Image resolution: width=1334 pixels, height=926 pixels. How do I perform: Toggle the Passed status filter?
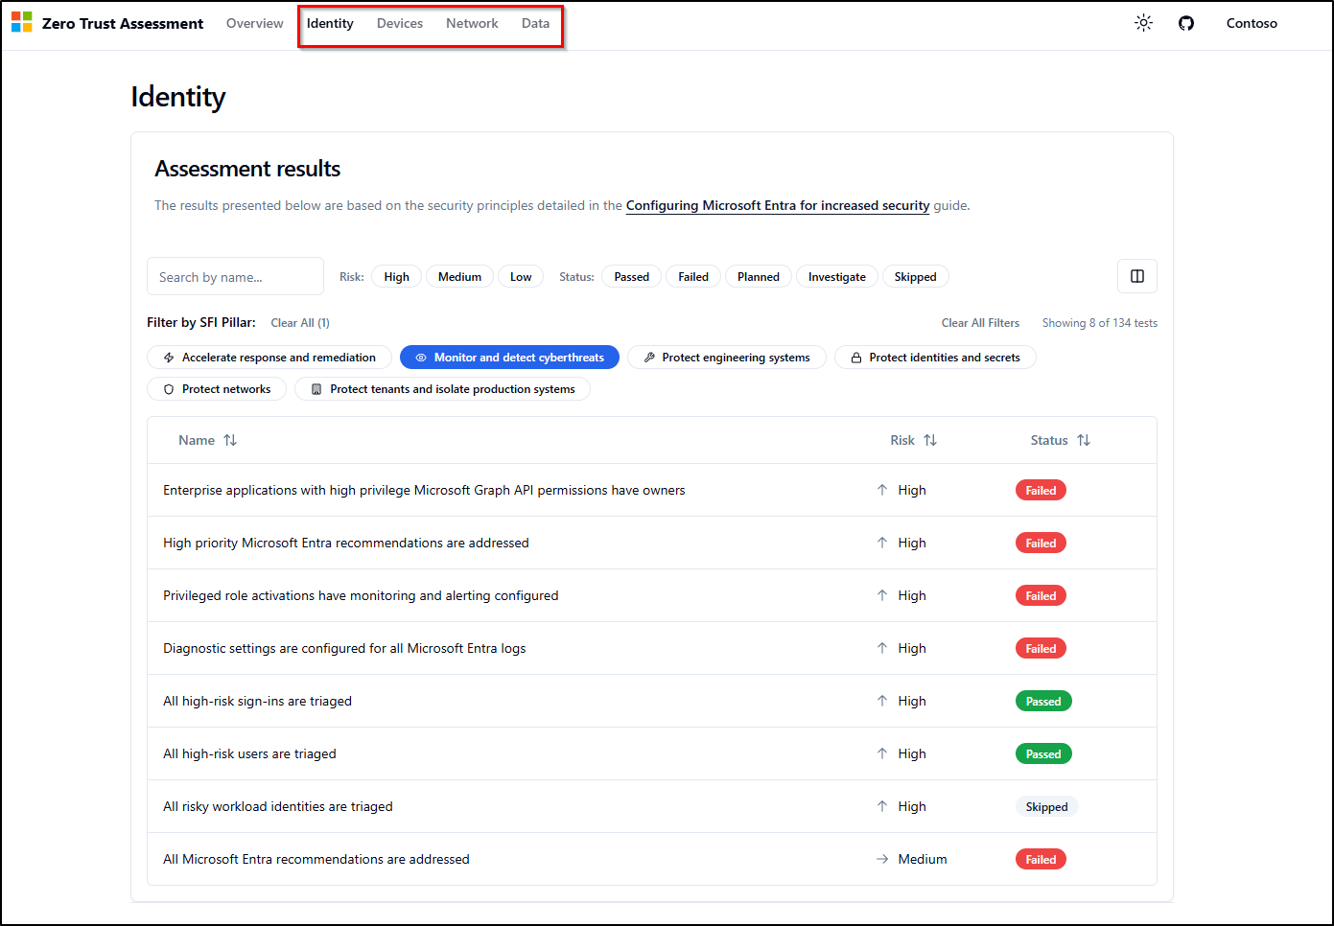[x=632, y=277]
